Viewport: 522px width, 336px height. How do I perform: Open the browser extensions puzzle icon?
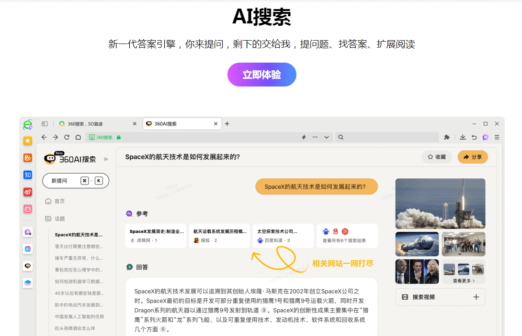446,137
